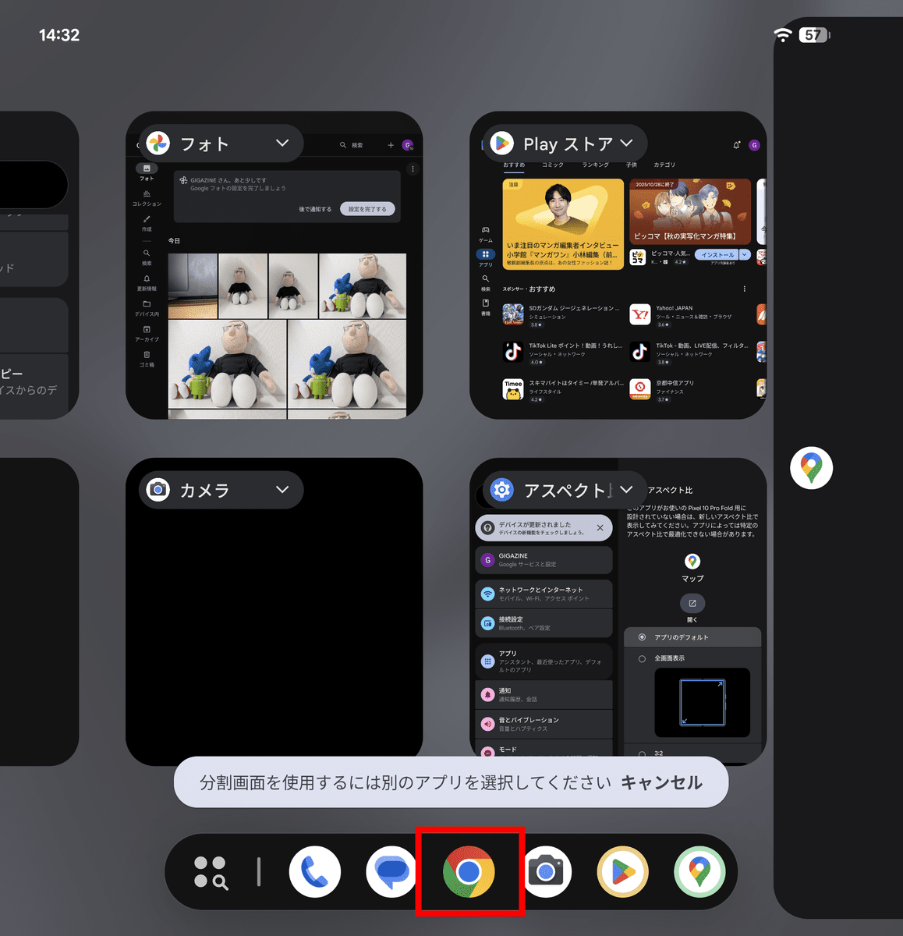Select アプリのデフォルト radio option
The height and width of the screenshot is (936, 903).
692,637
